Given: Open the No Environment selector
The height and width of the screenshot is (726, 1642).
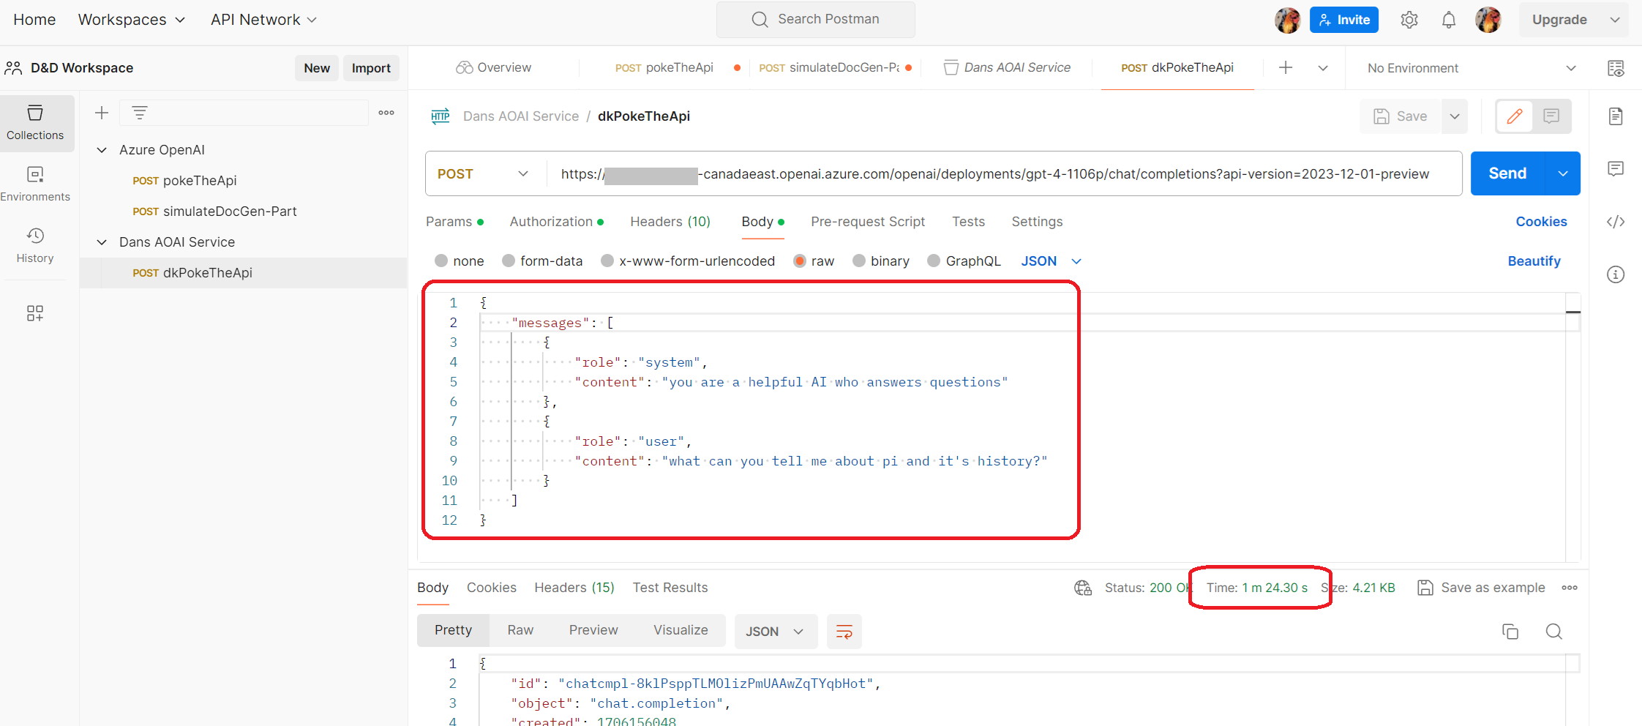Looking at the screenshot, I should [1472, 68].
